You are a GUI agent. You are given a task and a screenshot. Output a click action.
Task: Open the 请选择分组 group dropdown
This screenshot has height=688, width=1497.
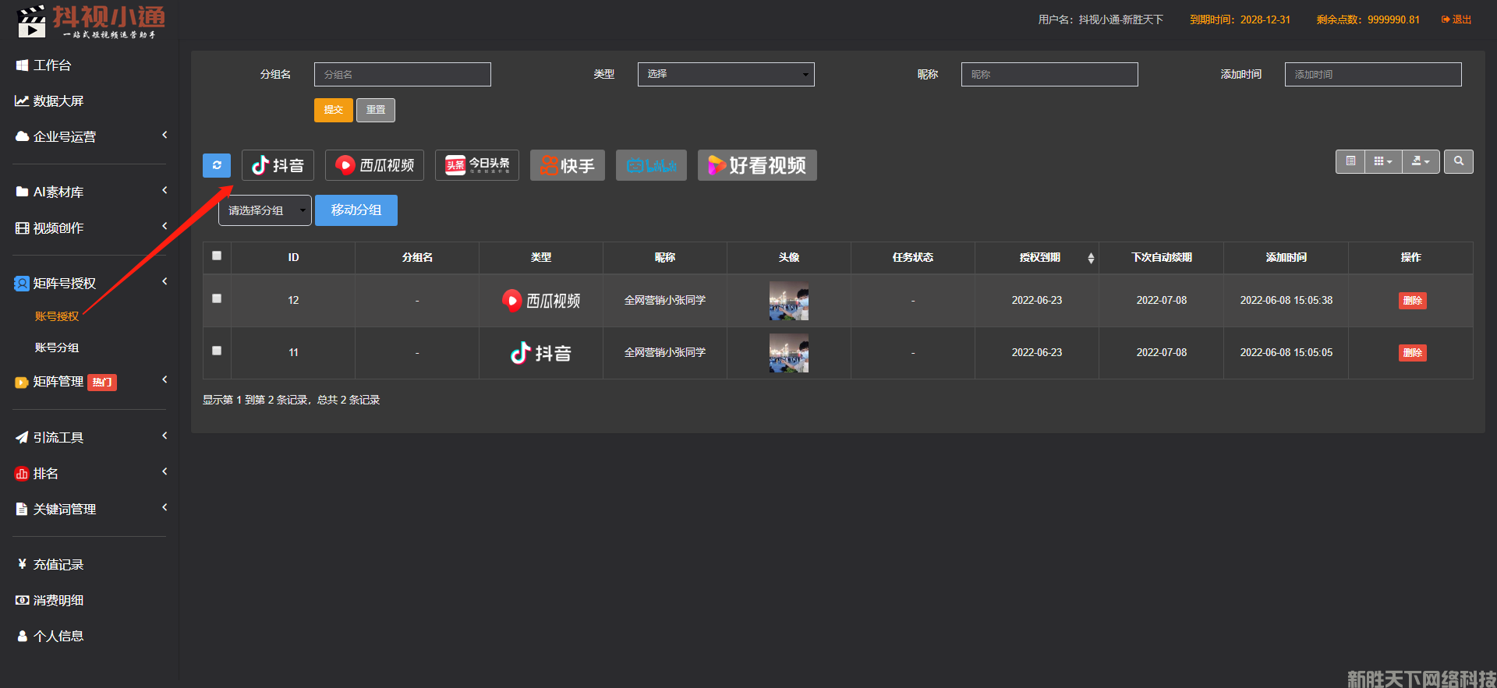[x=264, y=210]
